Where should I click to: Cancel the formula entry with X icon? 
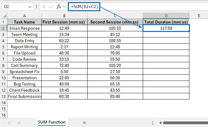pos(44,7)
